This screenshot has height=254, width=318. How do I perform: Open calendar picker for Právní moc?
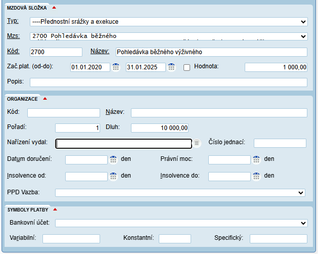257,159
